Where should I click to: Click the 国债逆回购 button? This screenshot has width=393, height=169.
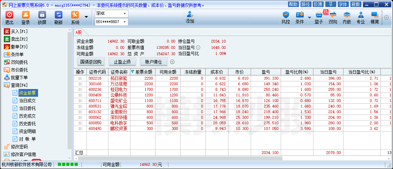coord(91,62)
